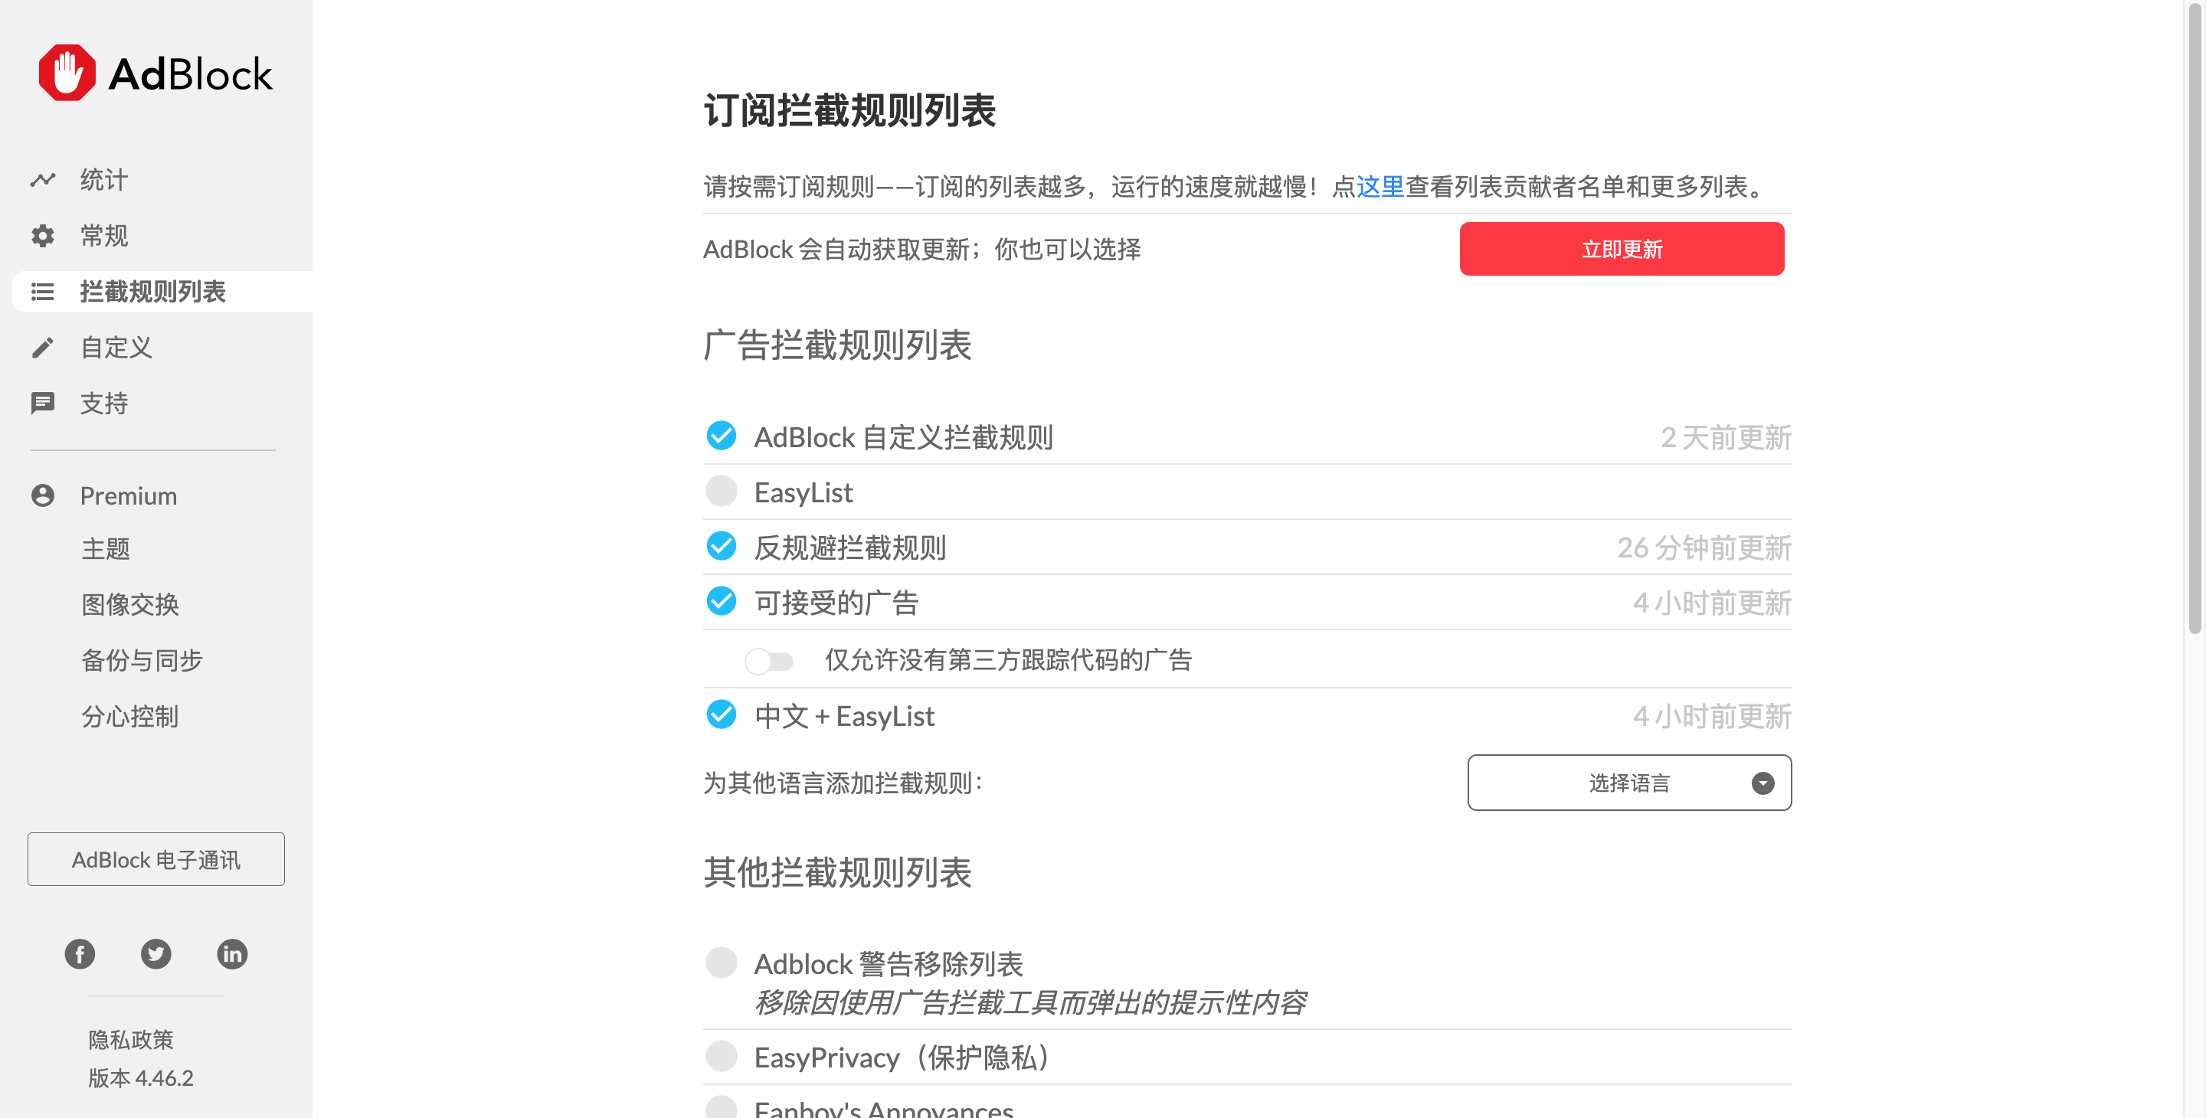This screenshot has width=2206, height=1118.
Task: Click the chat icon beside 支持
Action: pos(43,402)
